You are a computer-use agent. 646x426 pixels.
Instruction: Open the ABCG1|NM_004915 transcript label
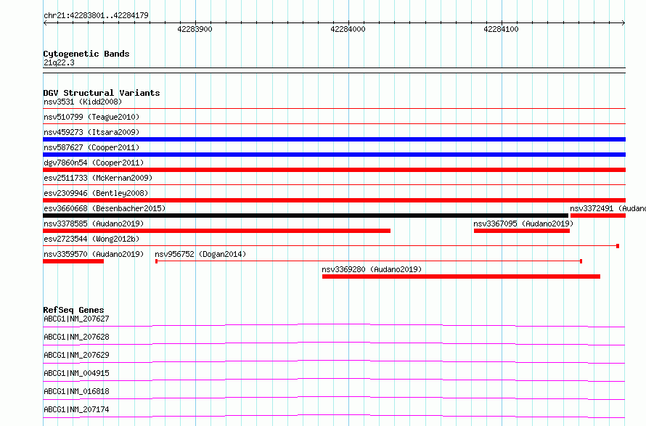pyautogui.click(x=76, y=373)
